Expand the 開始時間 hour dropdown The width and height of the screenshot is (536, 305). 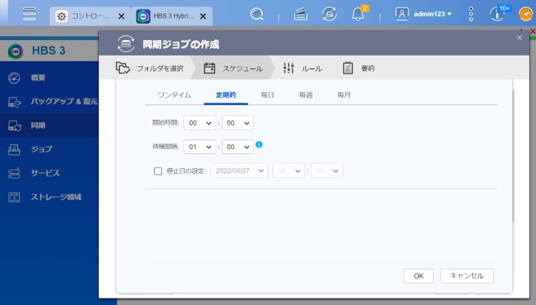tap(199, 123)
